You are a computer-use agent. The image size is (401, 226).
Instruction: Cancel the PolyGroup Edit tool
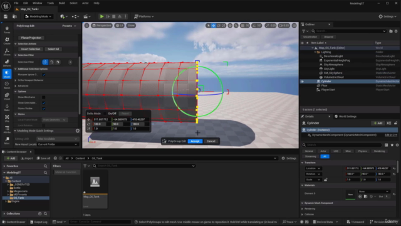[x=211, y=141]
